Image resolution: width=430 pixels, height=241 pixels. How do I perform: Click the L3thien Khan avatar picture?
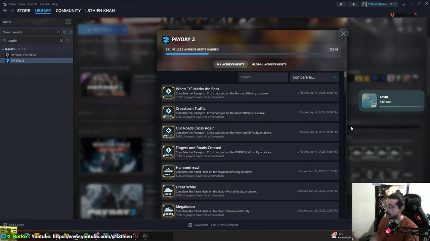tap(364, 4)
